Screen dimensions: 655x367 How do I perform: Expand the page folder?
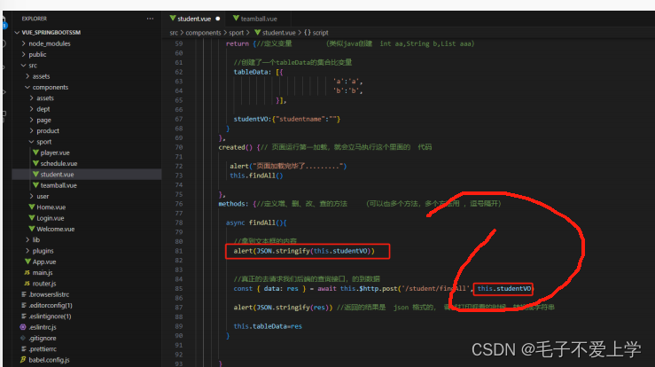(43, 120)
